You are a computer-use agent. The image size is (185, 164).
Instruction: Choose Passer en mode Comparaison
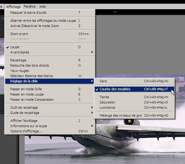[50, 100]
